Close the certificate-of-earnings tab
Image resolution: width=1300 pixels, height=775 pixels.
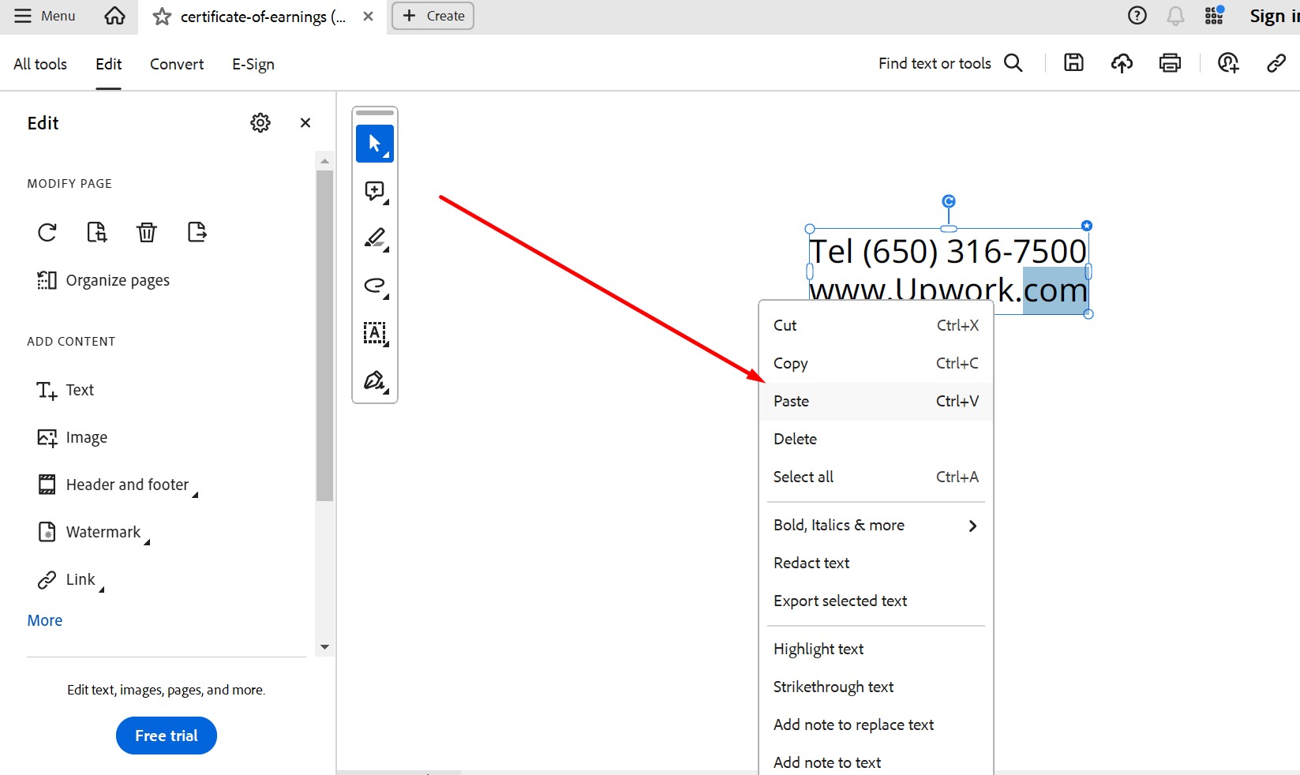point(368,17)
